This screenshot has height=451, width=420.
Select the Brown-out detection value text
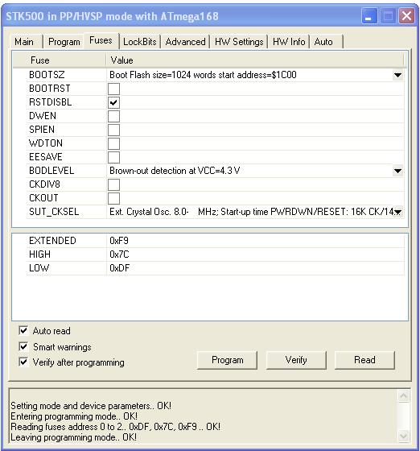coord(175,171)
